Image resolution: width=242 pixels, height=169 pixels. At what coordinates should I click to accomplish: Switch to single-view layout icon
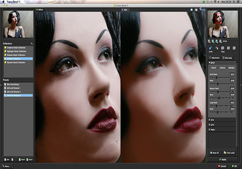click(x=192, y=10)
